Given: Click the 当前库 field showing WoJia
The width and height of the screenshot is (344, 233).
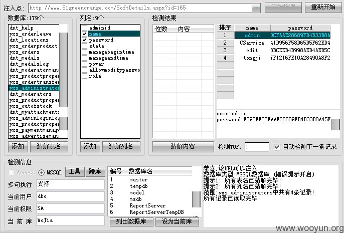Looking at the screenshot, I should tap(70, 220).
